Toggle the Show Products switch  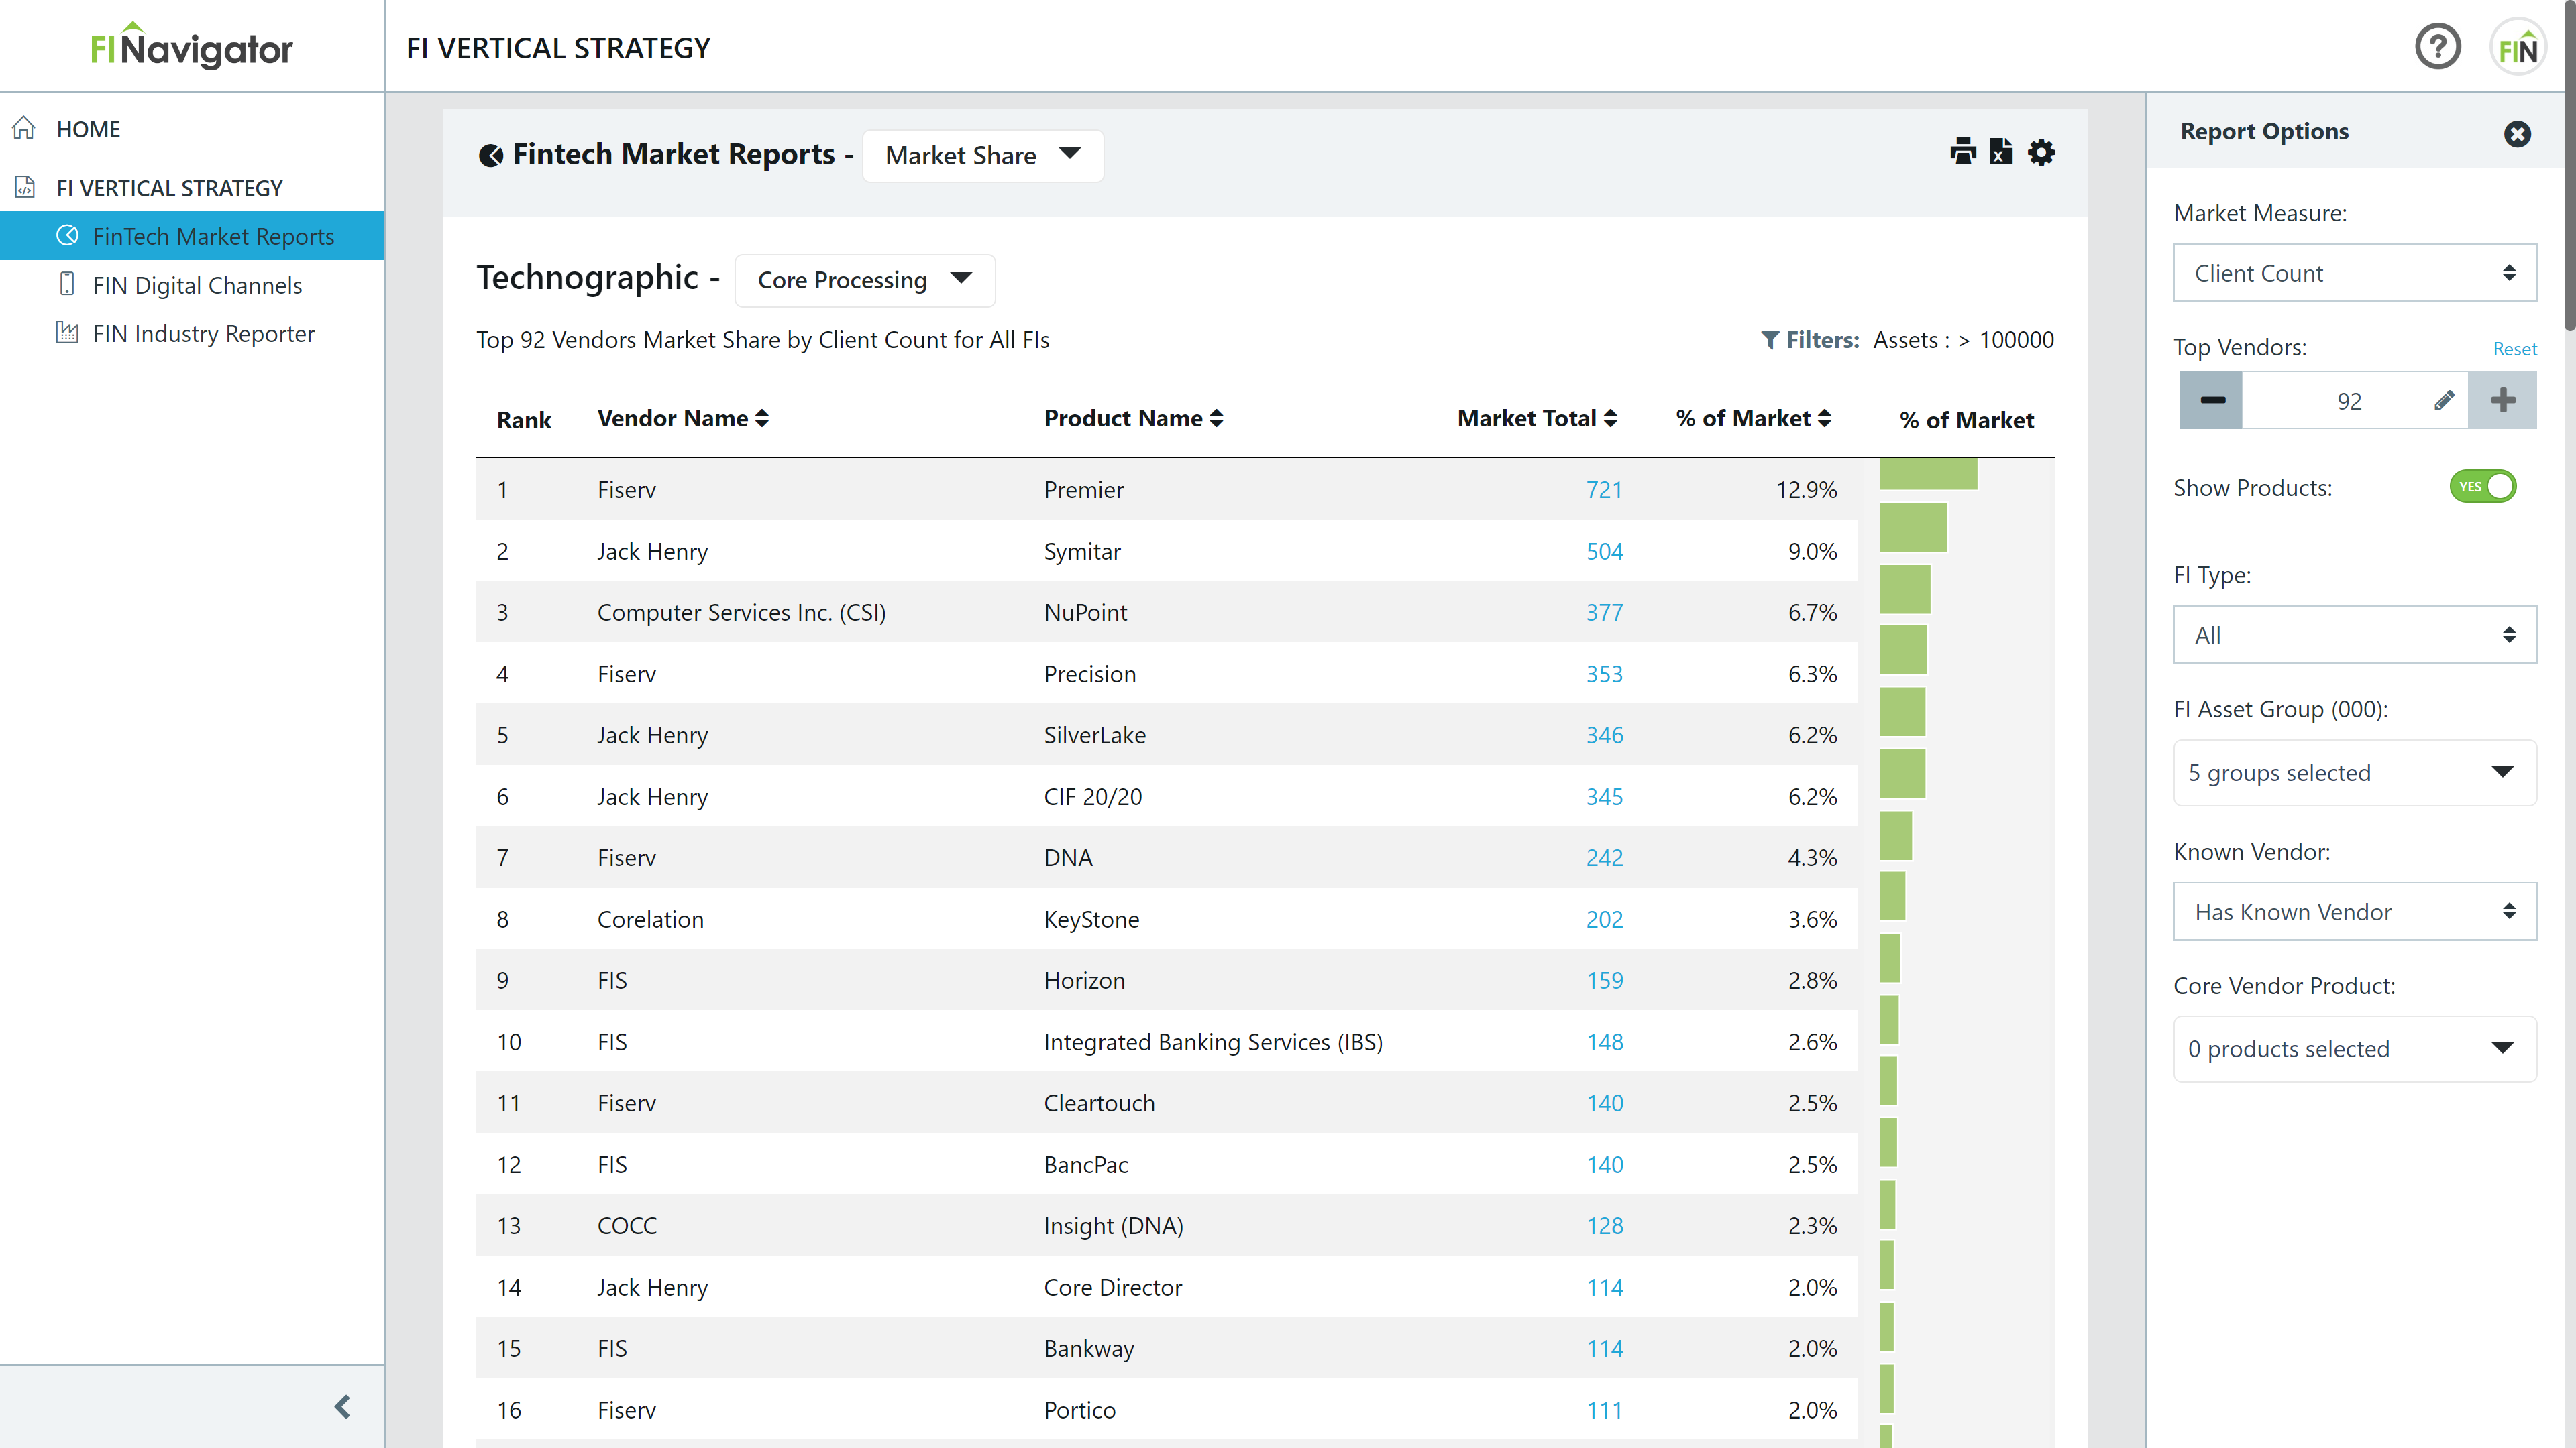coord(2482,487)
